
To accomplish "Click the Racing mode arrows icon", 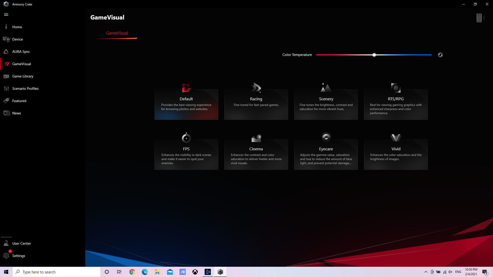I will pos(256,88).
